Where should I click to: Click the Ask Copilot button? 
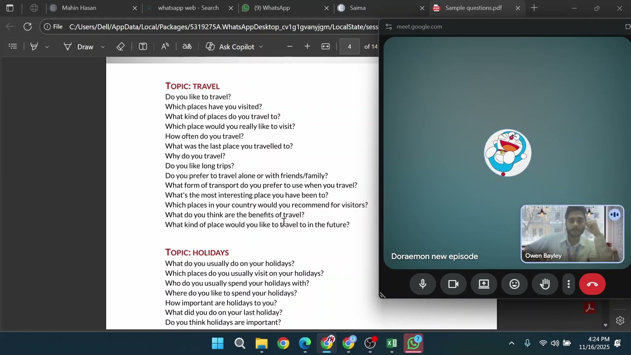pyautogui.click(x=230, y=46)
